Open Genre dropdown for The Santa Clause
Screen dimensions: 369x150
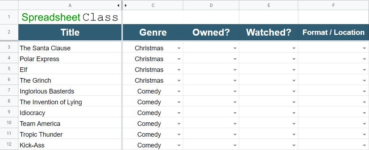point(179,48)
